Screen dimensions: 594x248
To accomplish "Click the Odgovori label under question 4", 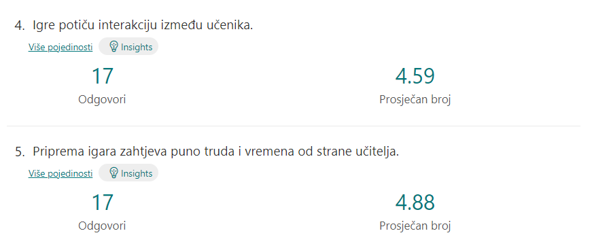I will click(102, 100).
